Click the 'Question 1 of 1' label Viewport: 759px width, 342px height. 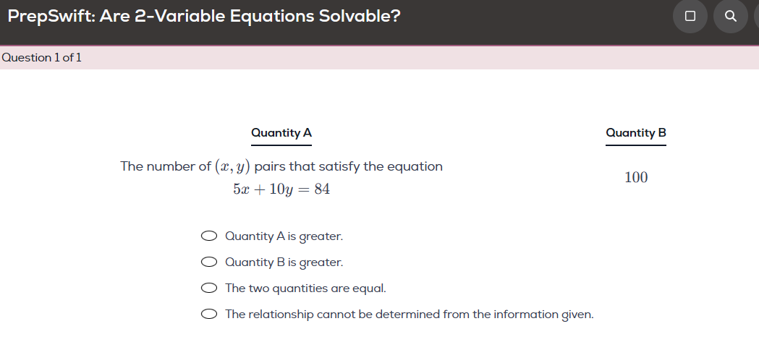tap(41, 57)
